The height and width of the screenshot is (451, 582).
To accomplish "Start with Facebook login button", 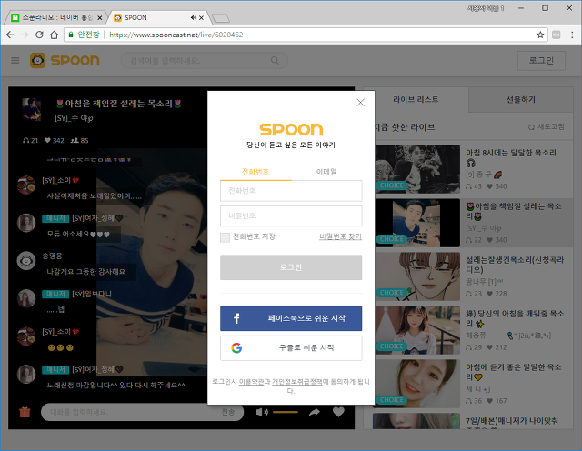I will [291, 318].
